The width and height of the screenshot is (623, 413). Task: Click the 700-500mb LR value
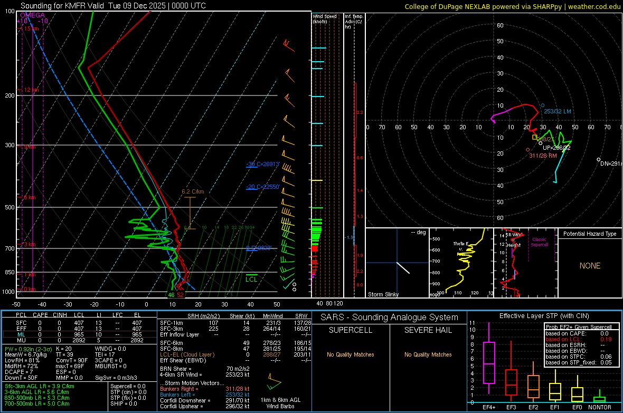[x=37, y=404]
